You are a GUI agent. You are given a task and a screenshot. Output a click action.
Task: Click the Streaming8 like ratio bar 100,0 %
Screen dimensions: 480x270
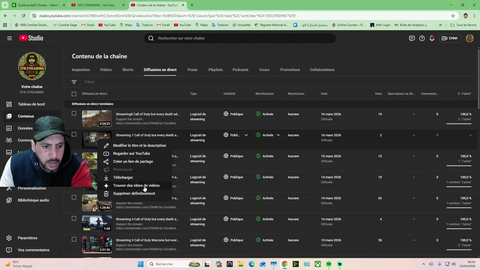coord(459,124)
